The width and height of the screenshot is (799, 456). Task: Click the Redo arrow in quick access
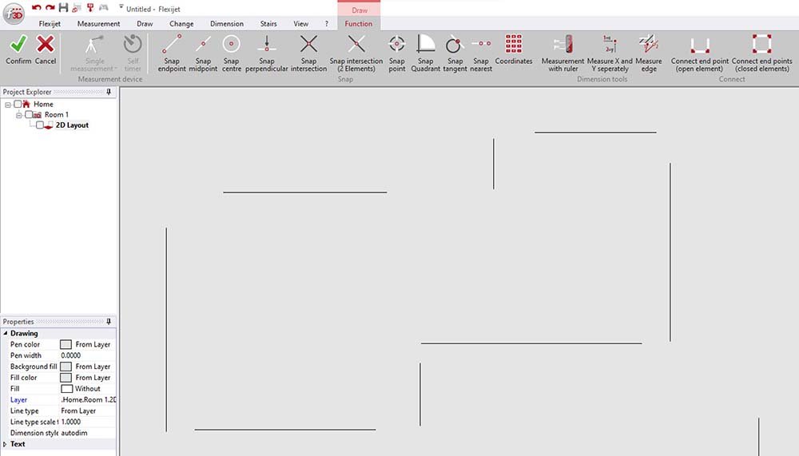(50, 8)
